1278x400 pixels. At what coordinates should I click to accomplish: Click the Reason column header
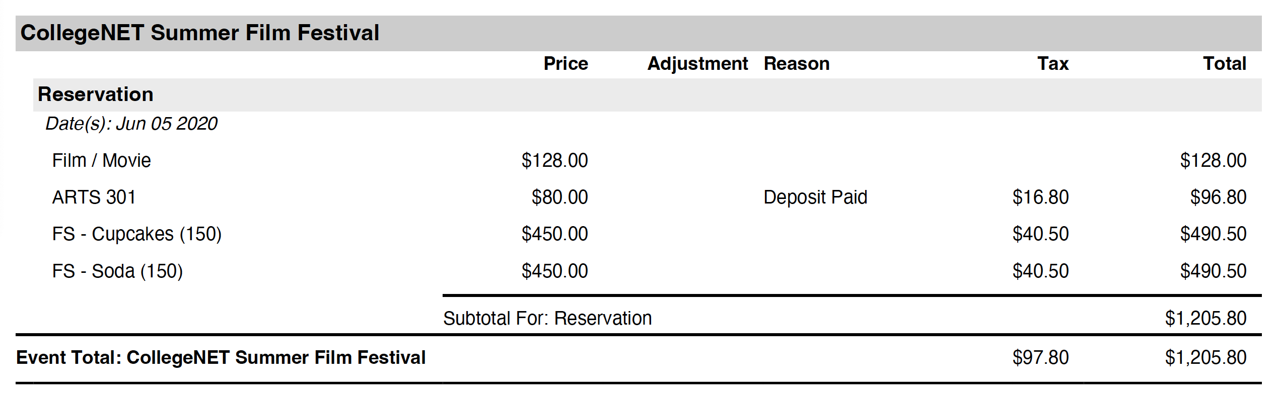coord(797,64)
